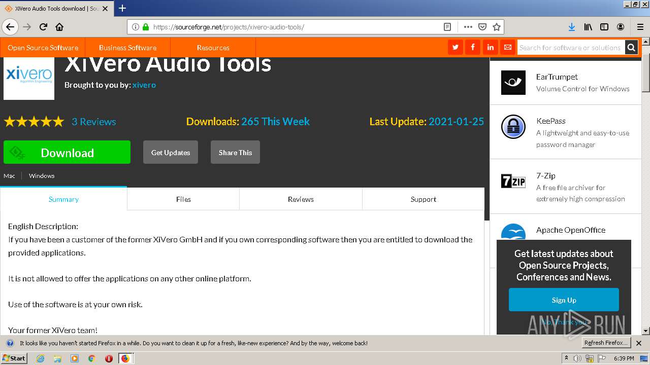Open Windows Explorer folder from the taskbar
650x365 pixels.
[57, 358]
